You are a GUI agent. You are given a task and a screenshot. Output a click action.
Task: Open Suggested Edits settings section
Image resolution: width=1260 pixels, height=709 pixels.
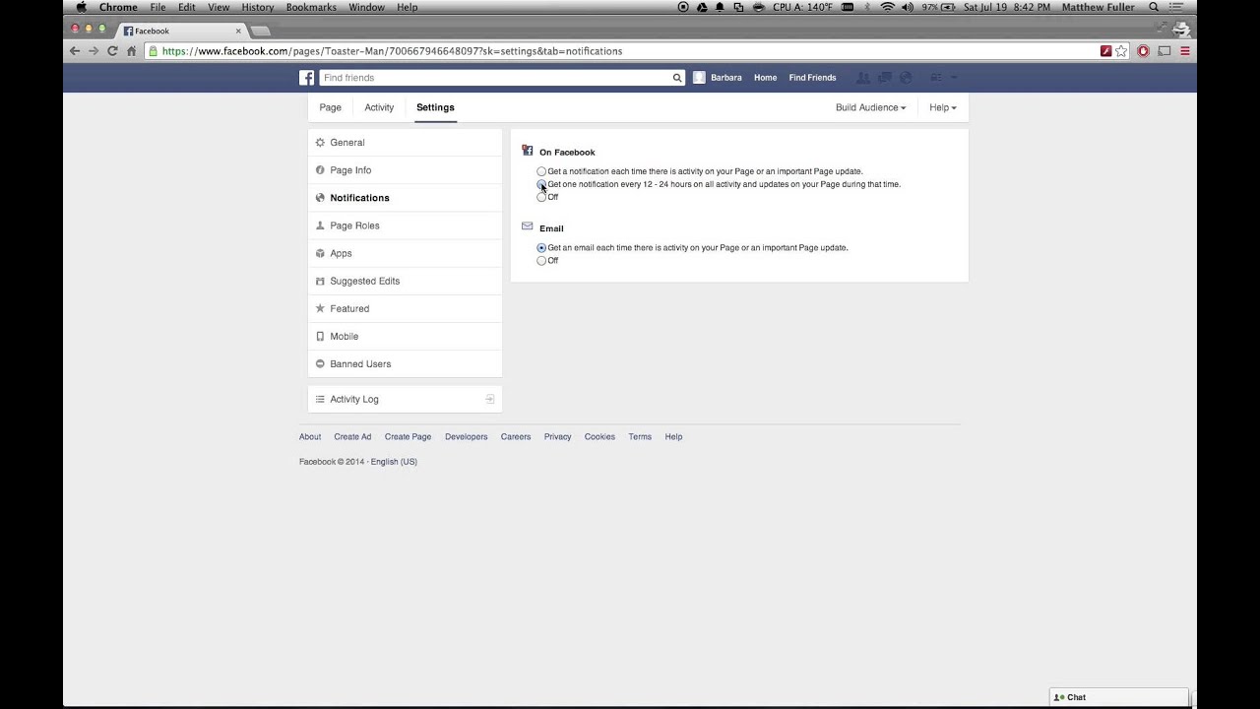(405, 281)
